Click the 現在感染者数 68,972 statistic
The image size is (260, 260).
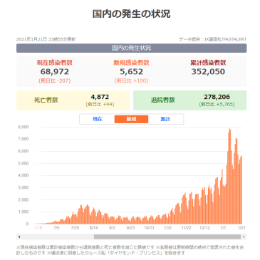click(x=55, y=71)
